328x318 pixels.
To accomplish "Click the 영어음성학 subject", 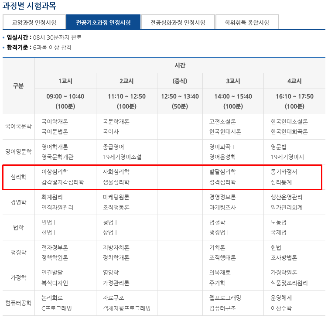I will tap(222, 157).
